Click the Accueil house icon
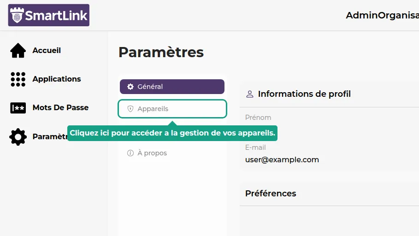 [18, 51]
